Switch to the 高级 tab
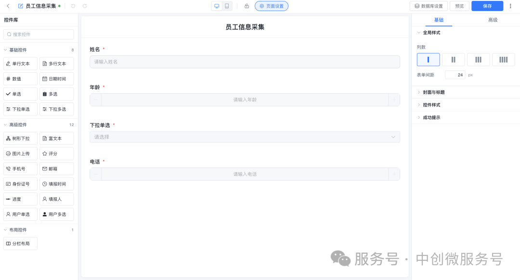Viewport: 520px width, 280px height. [x=493, y=20]
